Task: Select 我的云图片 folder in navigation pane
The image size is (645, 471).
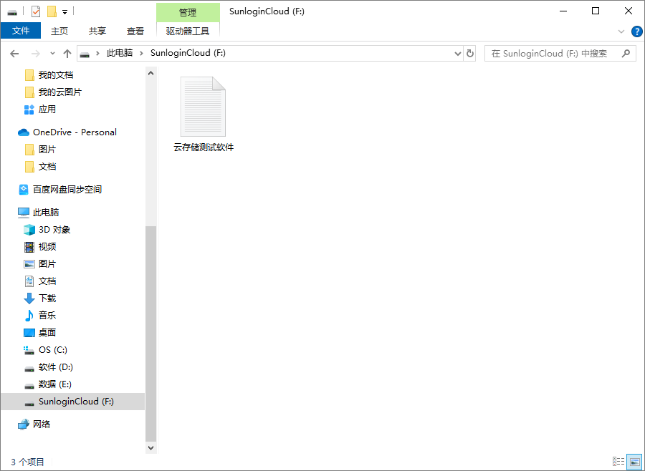Action: click(59, 92)
